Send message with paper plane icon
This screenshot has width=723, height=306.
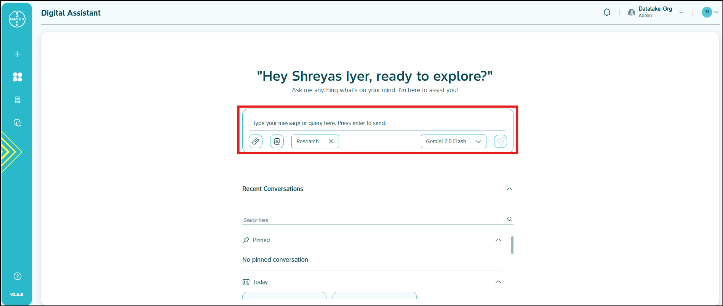click(500, 141)
